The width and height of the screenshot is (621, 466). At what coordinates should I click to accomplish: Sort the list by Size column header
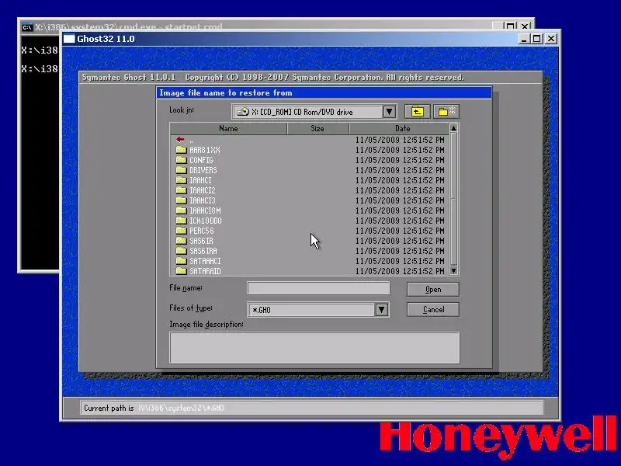[x=317, y=128]
